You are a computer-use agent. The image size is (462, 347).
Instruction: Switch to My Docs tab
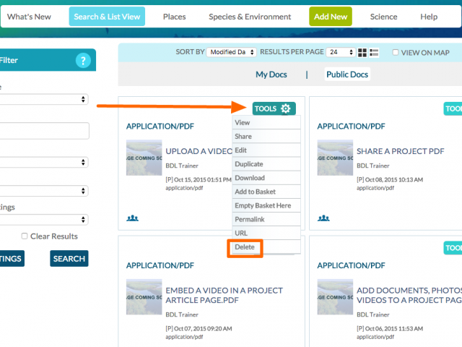pyautogui.click(x=271, y=74)
